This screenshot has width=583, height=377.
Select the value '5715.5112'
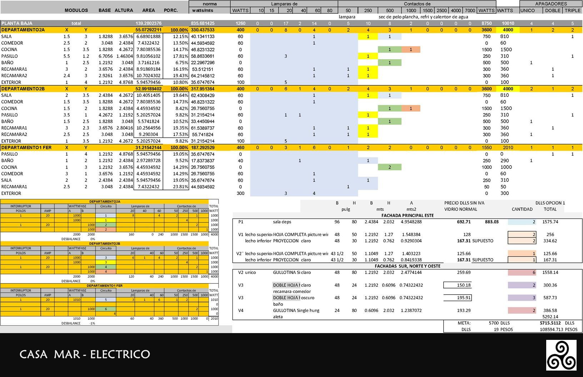coord(550,323)
